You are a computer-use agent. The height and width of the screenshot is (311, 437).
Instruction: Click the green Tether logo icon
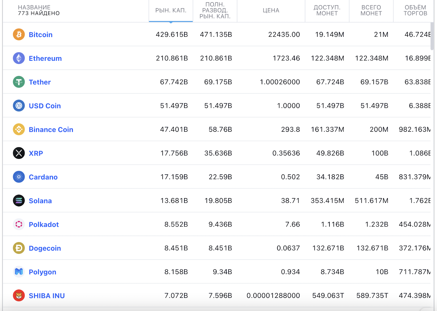19,82
